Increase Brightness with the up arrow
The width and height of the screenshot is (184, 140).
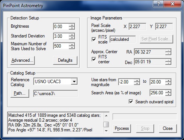(72, 25)
